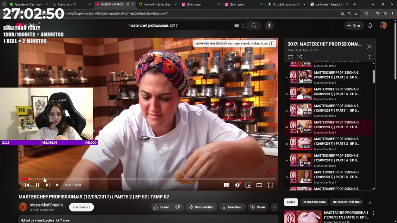Skip to next video in player
397x223 pixels.
[x=47, y=185]
